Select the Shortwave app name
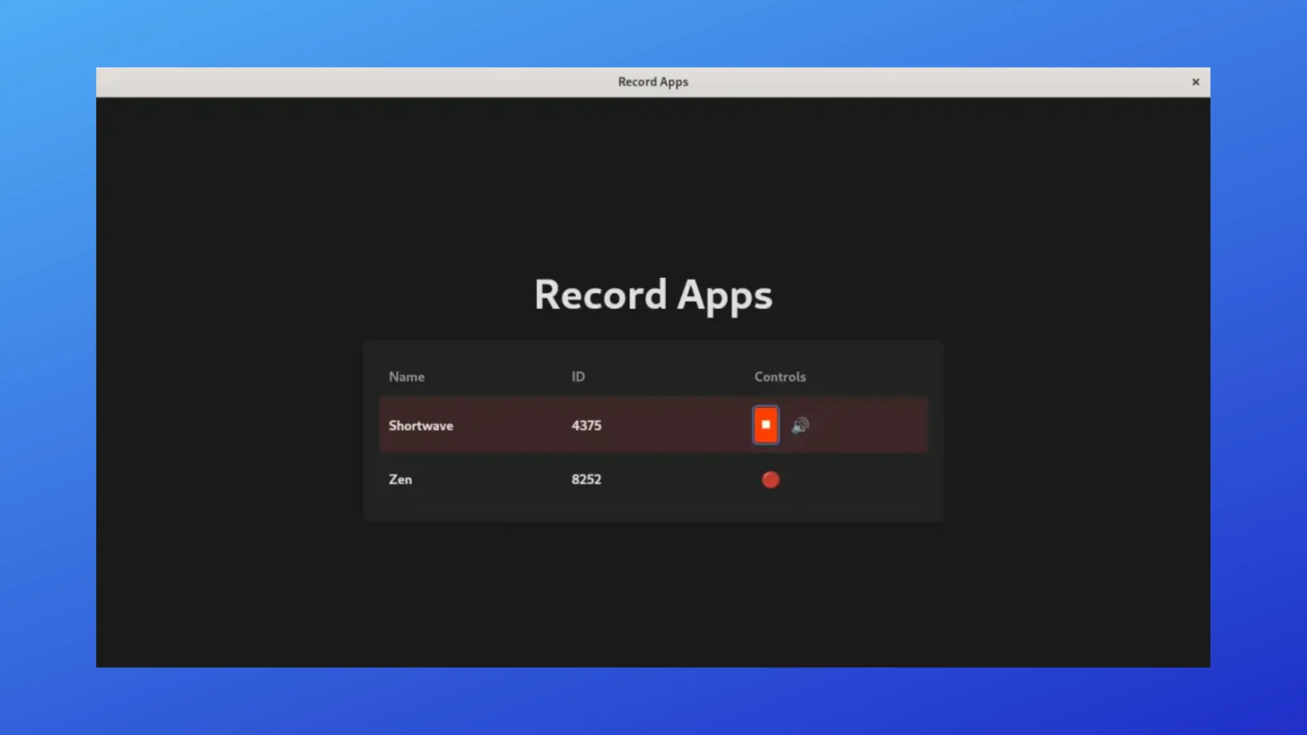 [x=421, y=425]
